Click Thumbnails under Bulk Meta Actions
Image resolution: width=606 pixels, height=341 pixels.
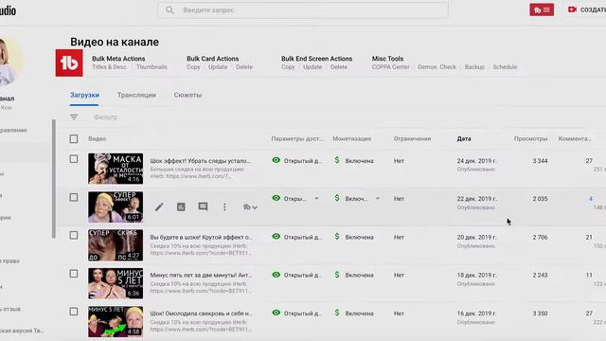tap(151, 67)
